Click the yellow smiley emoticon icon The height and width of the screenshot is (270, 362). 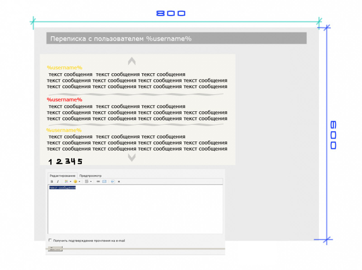click(76, 181)
